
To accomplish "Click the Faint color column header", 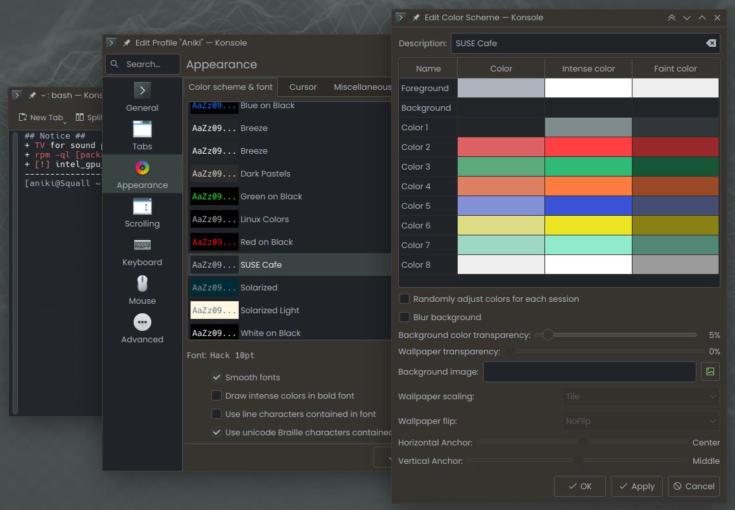I will click(x=675, y=68).
